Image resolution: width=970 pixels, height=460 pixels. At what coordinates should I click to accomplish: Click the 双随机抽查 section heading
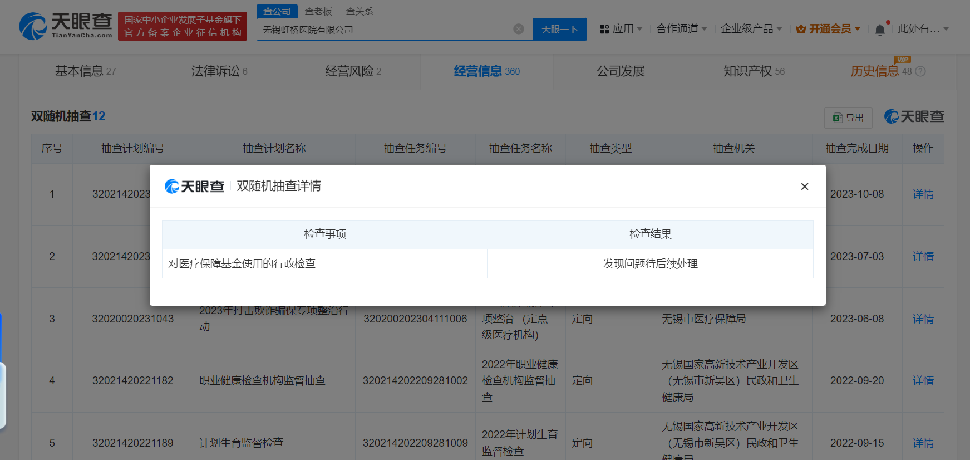pos(68,116)
